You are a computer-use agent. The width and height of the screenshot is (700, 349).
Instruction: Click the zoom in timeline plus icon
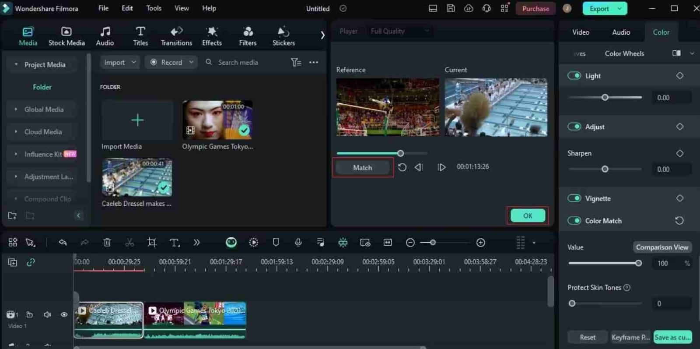point(480,243)
